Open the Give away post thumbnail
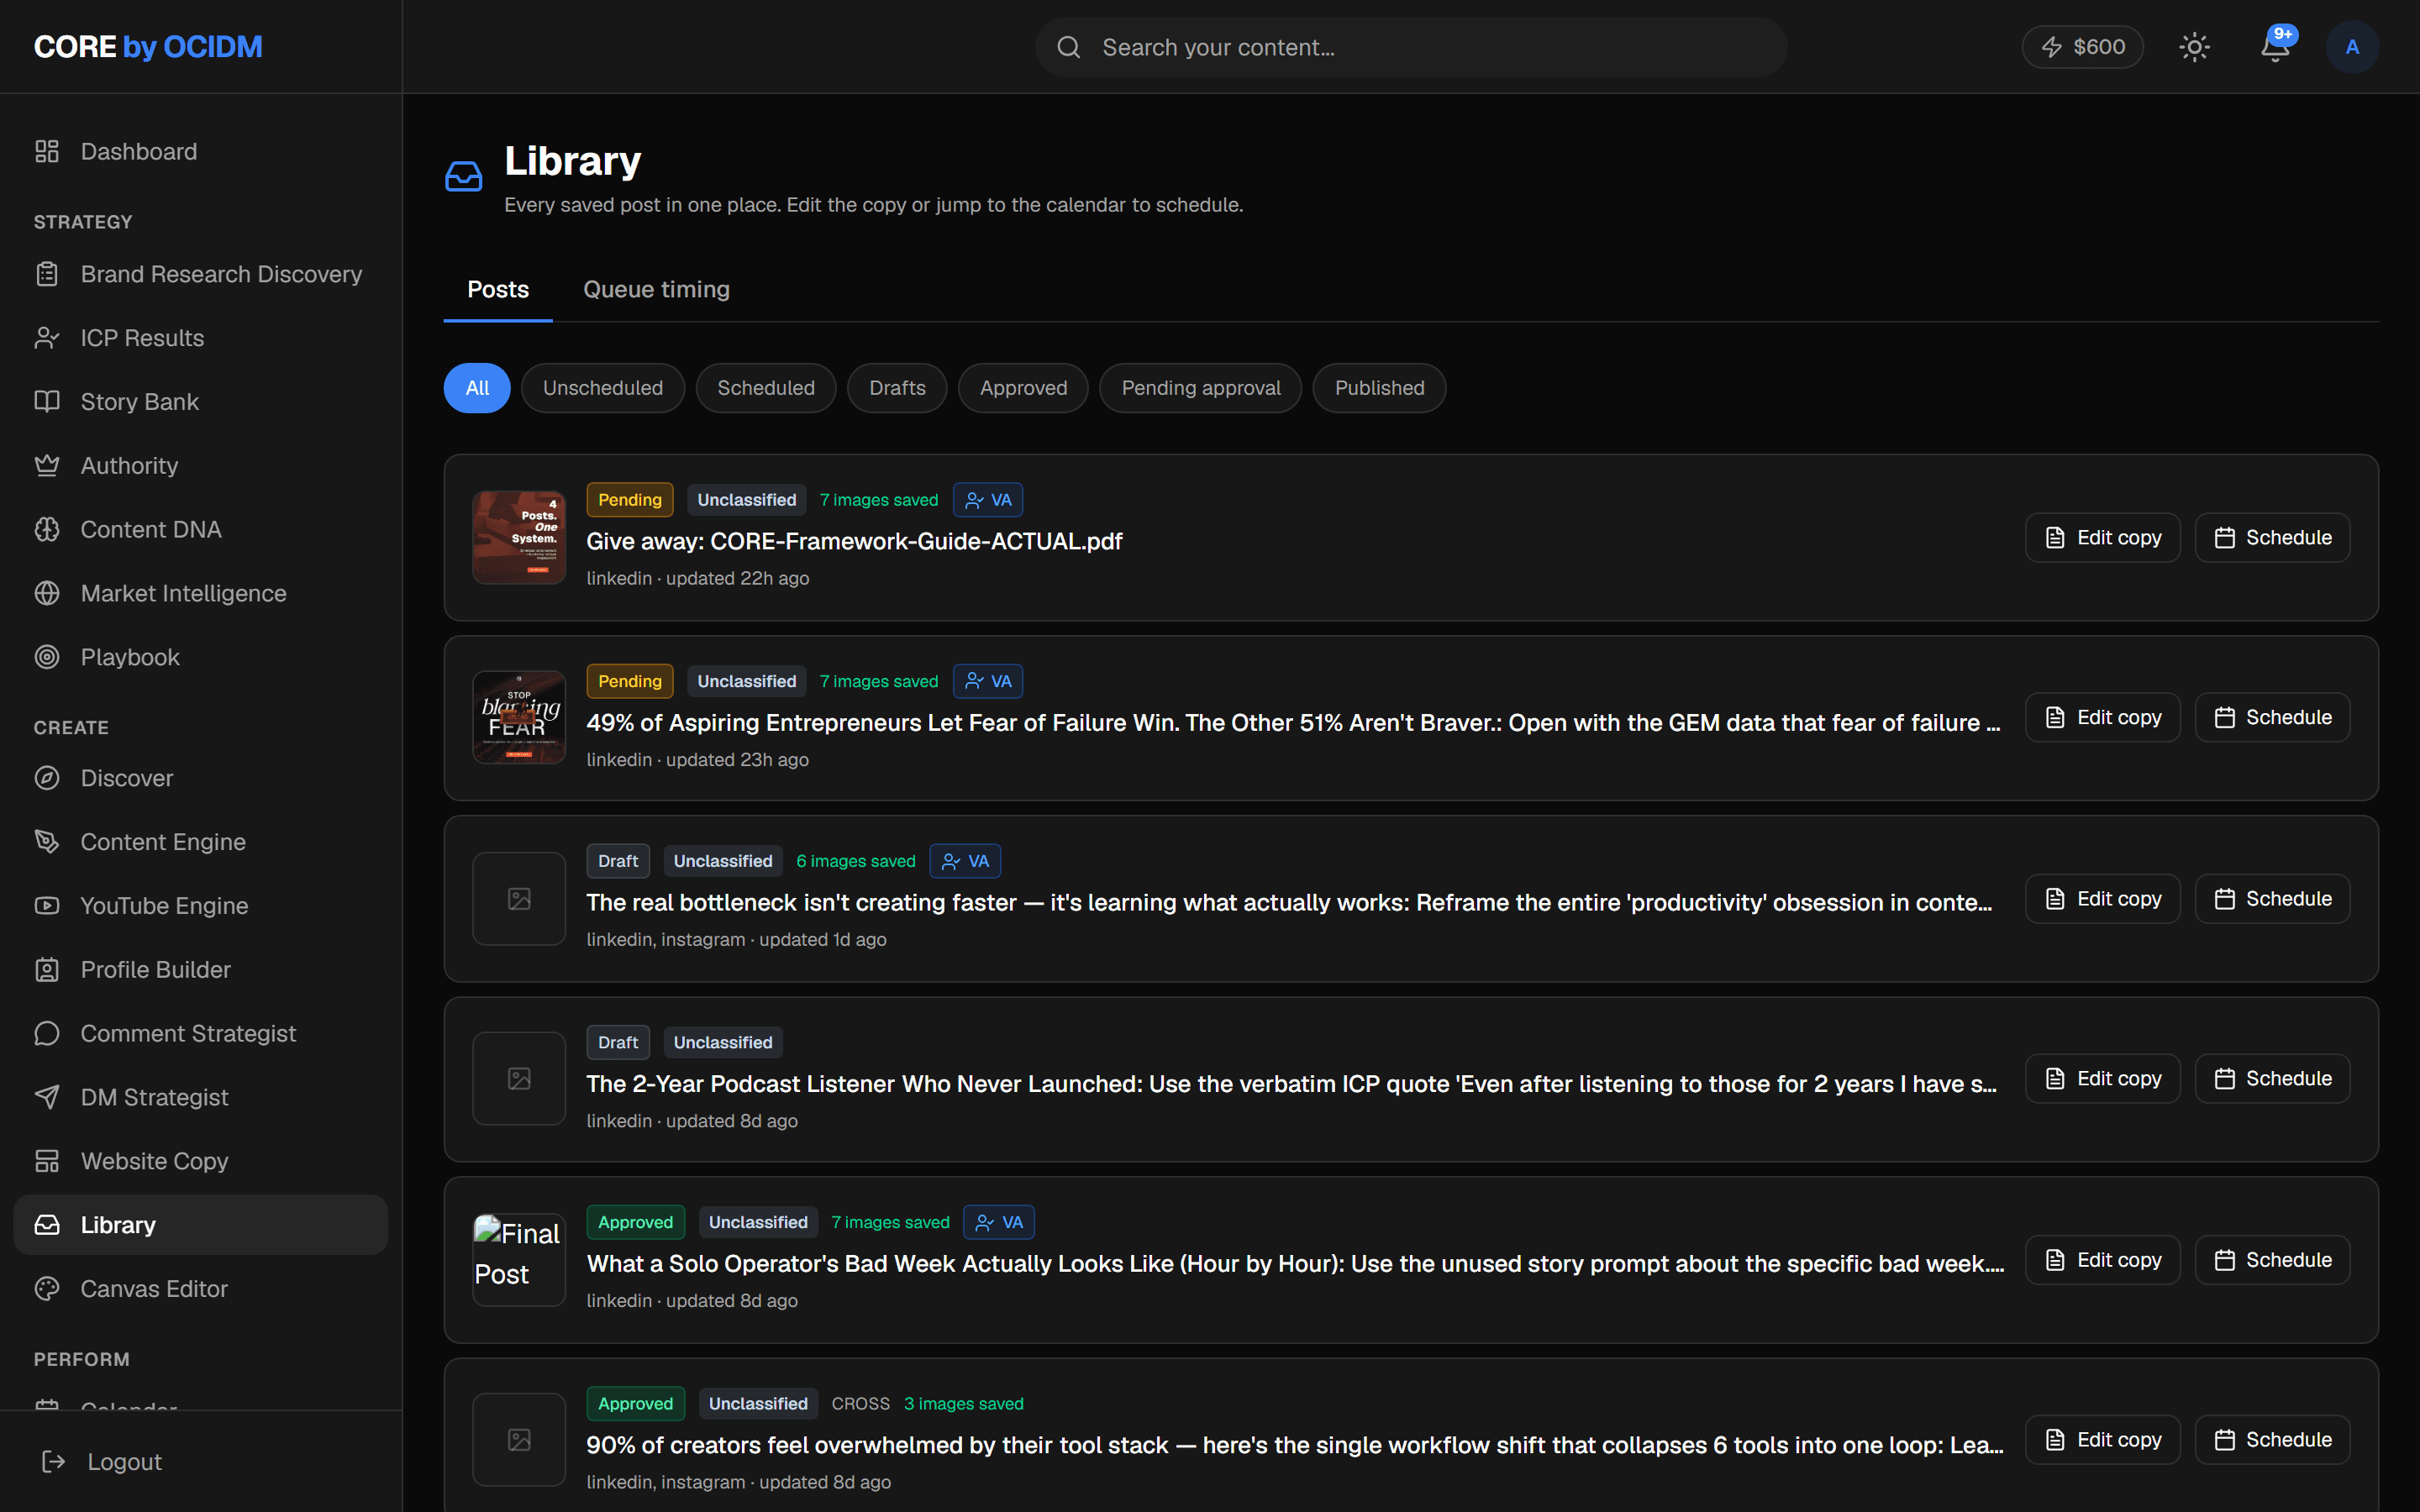 (x=519, y=538)
